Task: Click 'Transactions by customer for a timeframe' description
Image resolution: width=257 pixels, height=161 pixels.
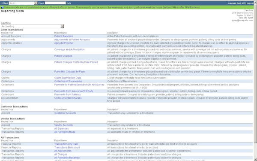Action: pyautogui.click(x=130, y=113)
